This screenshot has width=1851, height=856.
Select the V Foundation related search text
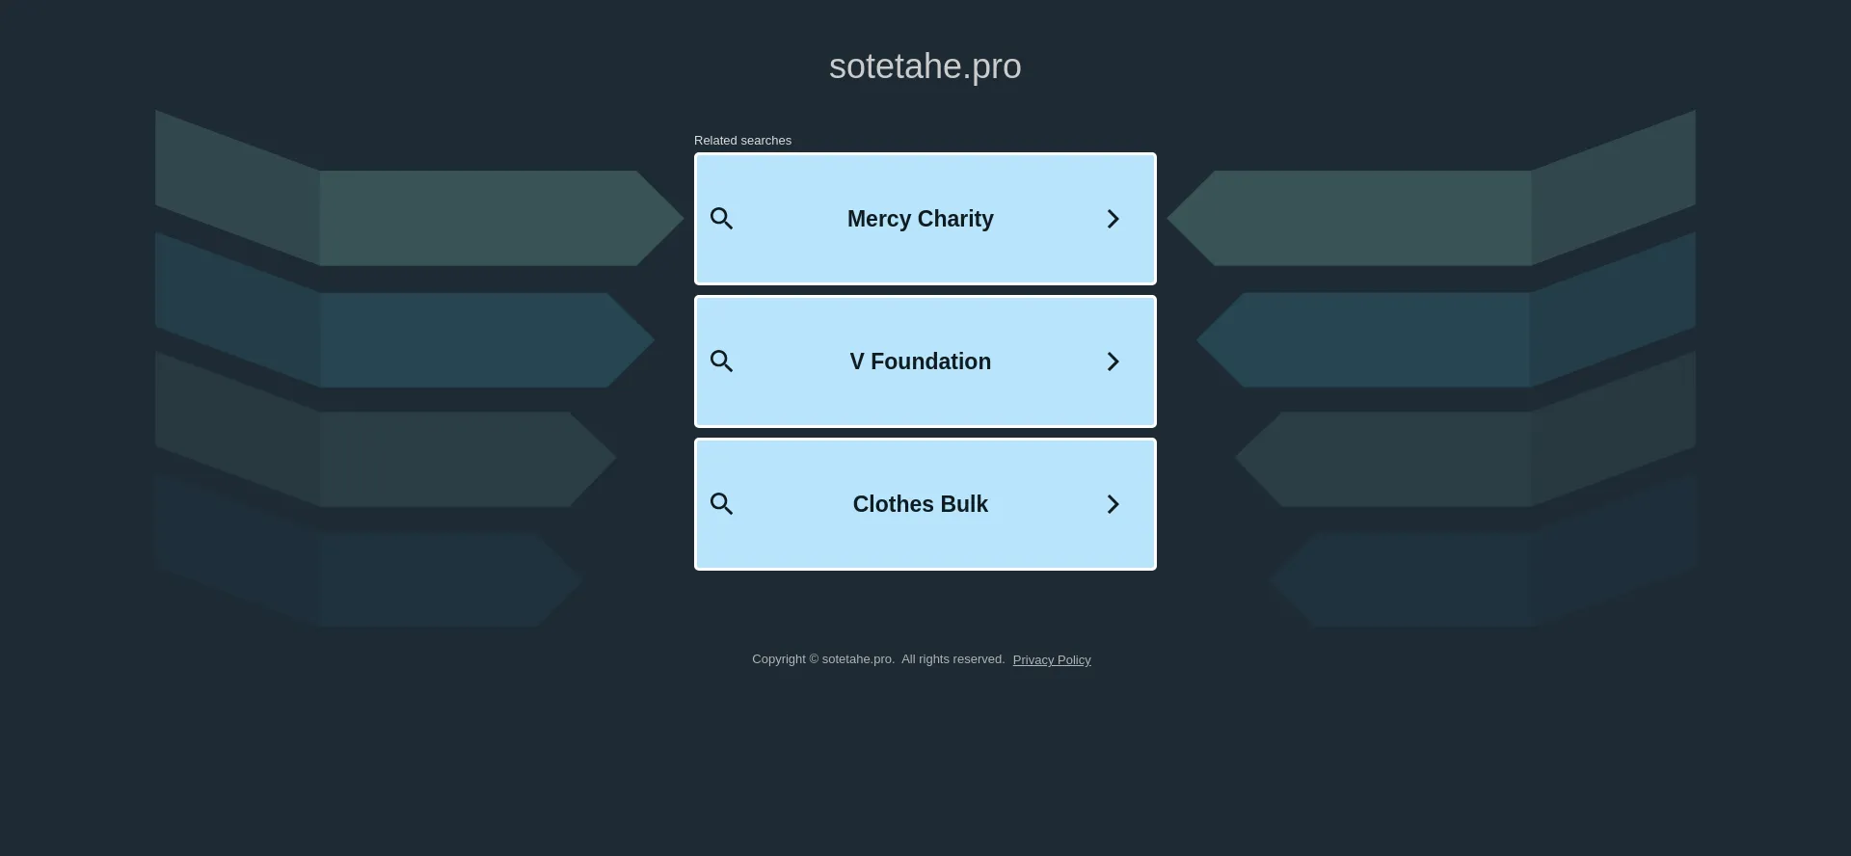(920, 361)
